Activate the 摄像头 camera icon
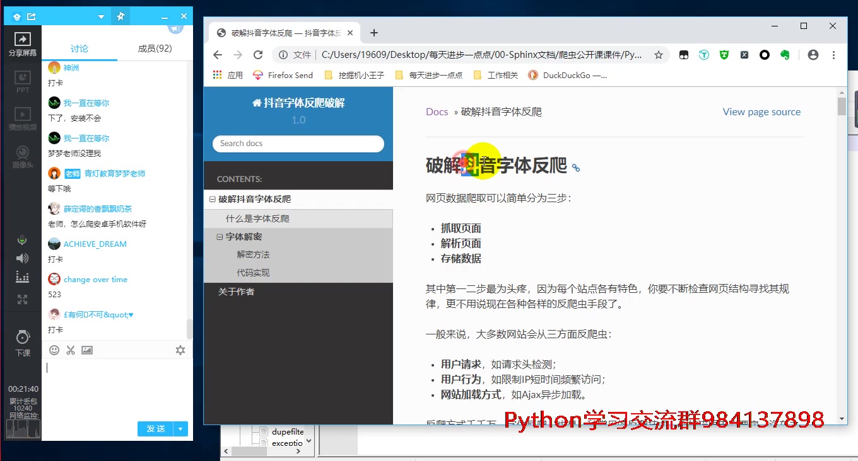This screenshot has width=858, height=461. (22, 153)
